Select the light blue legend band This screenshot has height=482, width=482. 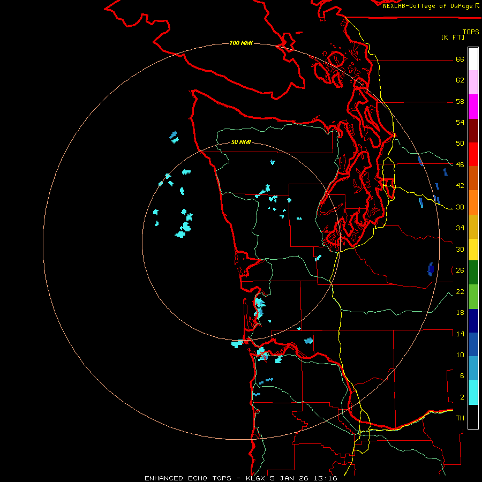(x=473, y=368)
